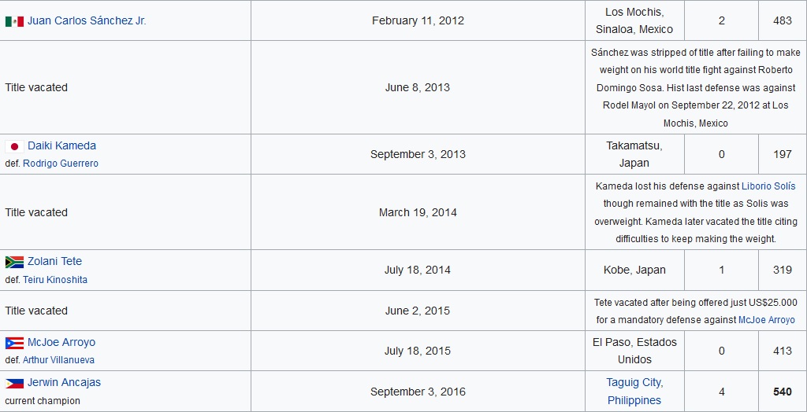The image size is (807, 412).
Task: Click the Mexico flag icon
Action: click(x=14, y=21)
